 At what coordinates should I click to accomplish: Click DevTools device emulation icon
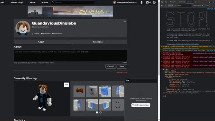coord(166,2)
